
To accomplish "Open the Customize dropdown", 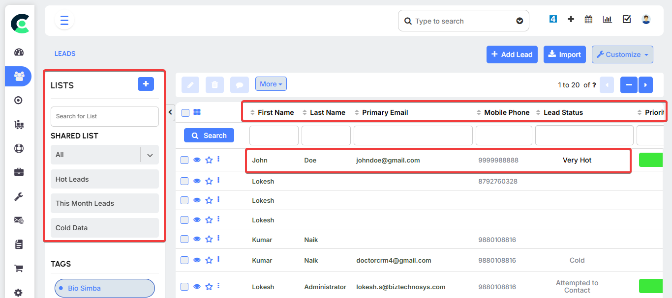I will click(x=622, y=54).
